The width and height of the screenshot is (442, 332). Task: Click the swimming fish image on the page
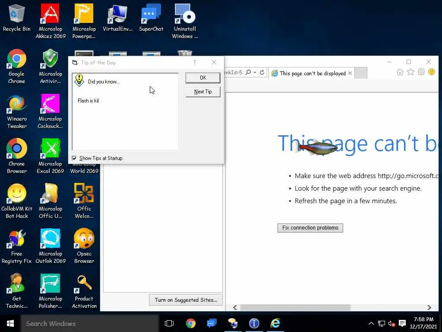tap(316, 147)
